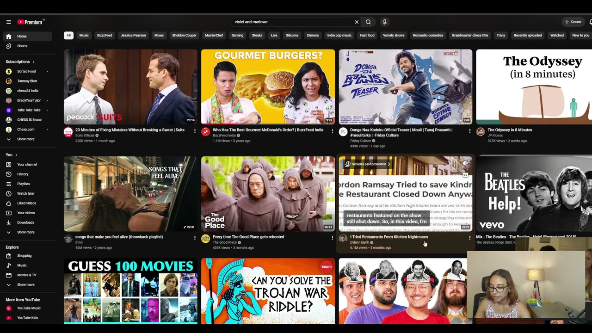The height and width of the screenshot is (333, 592).
Task: Go to Home in the sidebar
Action: (x=28, y=36)
